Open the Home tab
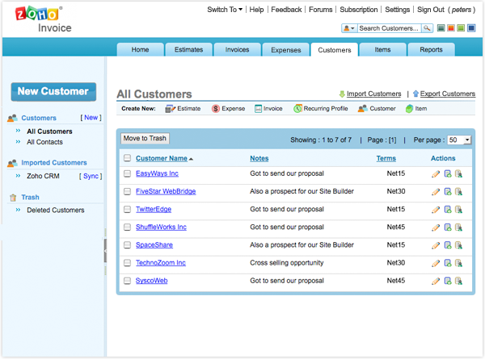485x359 pixels. coord(140,50)
